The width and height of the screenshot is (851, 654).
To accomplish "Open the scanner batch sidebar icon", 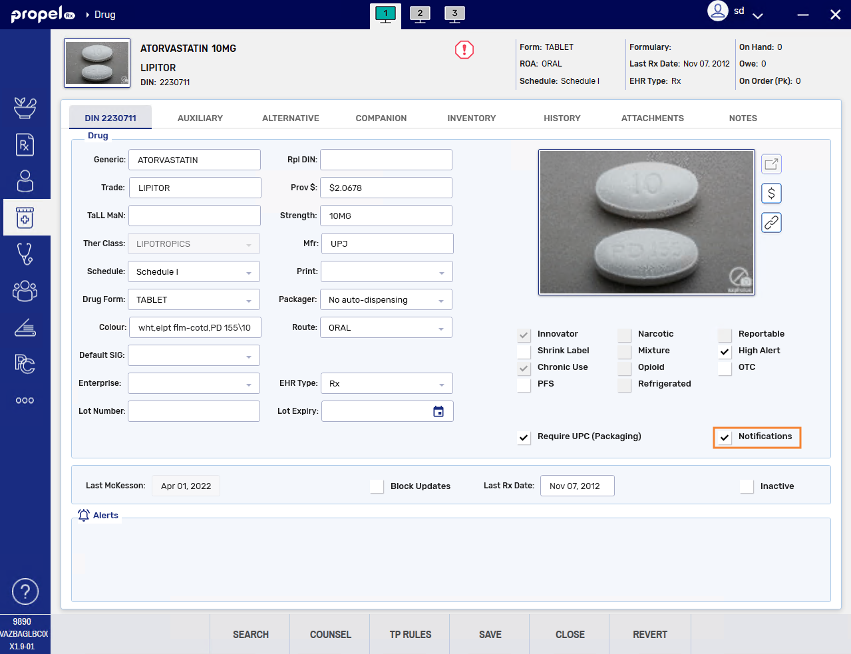I will pos(25,327).
